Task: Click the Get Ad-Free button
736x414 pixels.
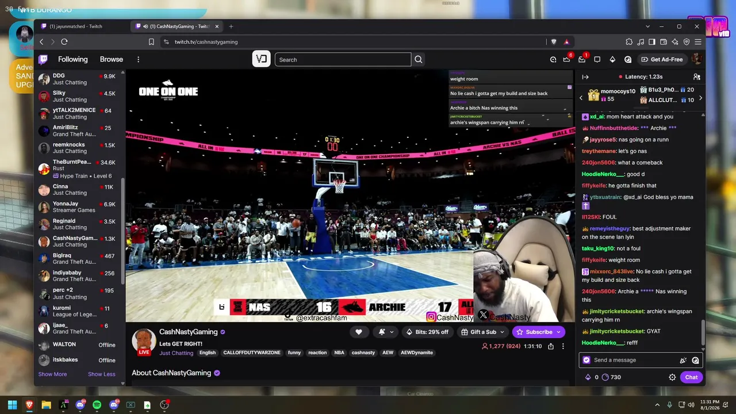Action: tap(662, 59)
